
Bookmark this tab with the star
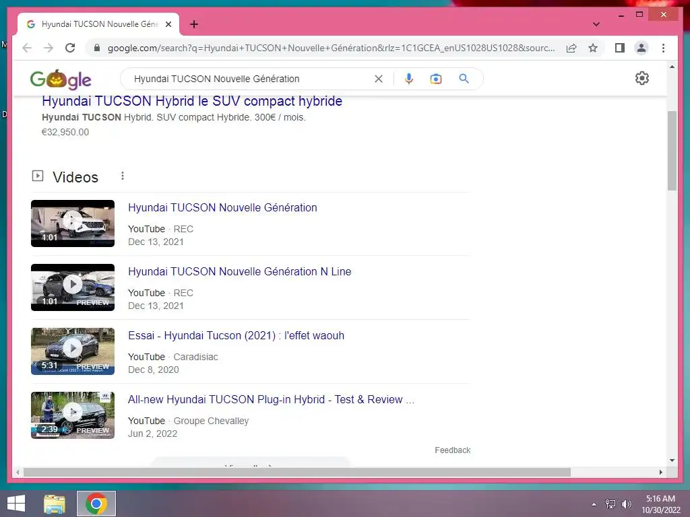593,48
